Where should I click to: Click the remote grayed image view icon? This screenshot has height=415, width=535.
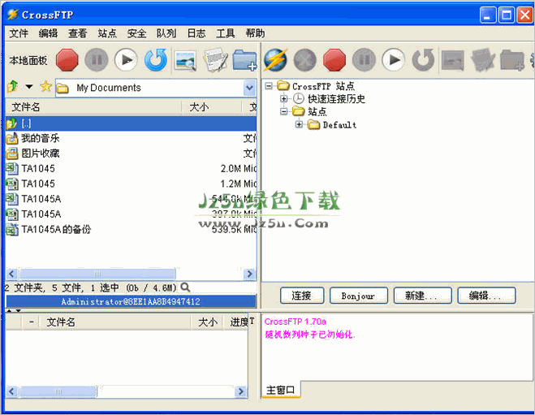pos(453,61)
